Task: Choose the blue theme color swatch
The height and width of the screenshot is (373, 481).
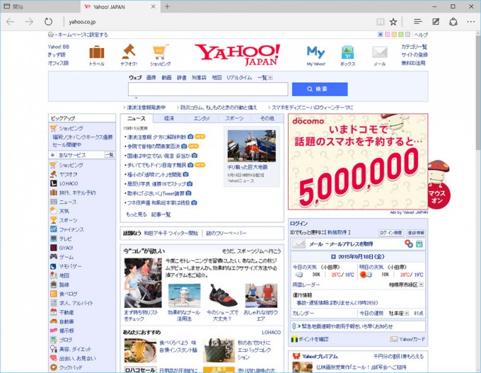Action: 381,35
